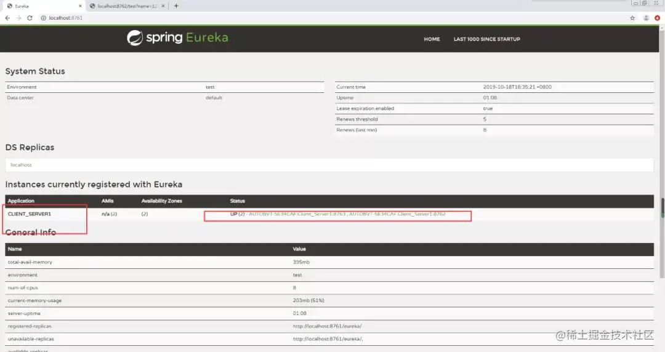Click the Instances currently registered with Eureka heading
Image resolution: width=665 pixels, height=352 pixels.
click(94, 185)
